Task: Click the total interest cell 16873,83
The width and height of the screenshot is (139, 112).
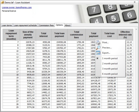Action: point(44,104)
